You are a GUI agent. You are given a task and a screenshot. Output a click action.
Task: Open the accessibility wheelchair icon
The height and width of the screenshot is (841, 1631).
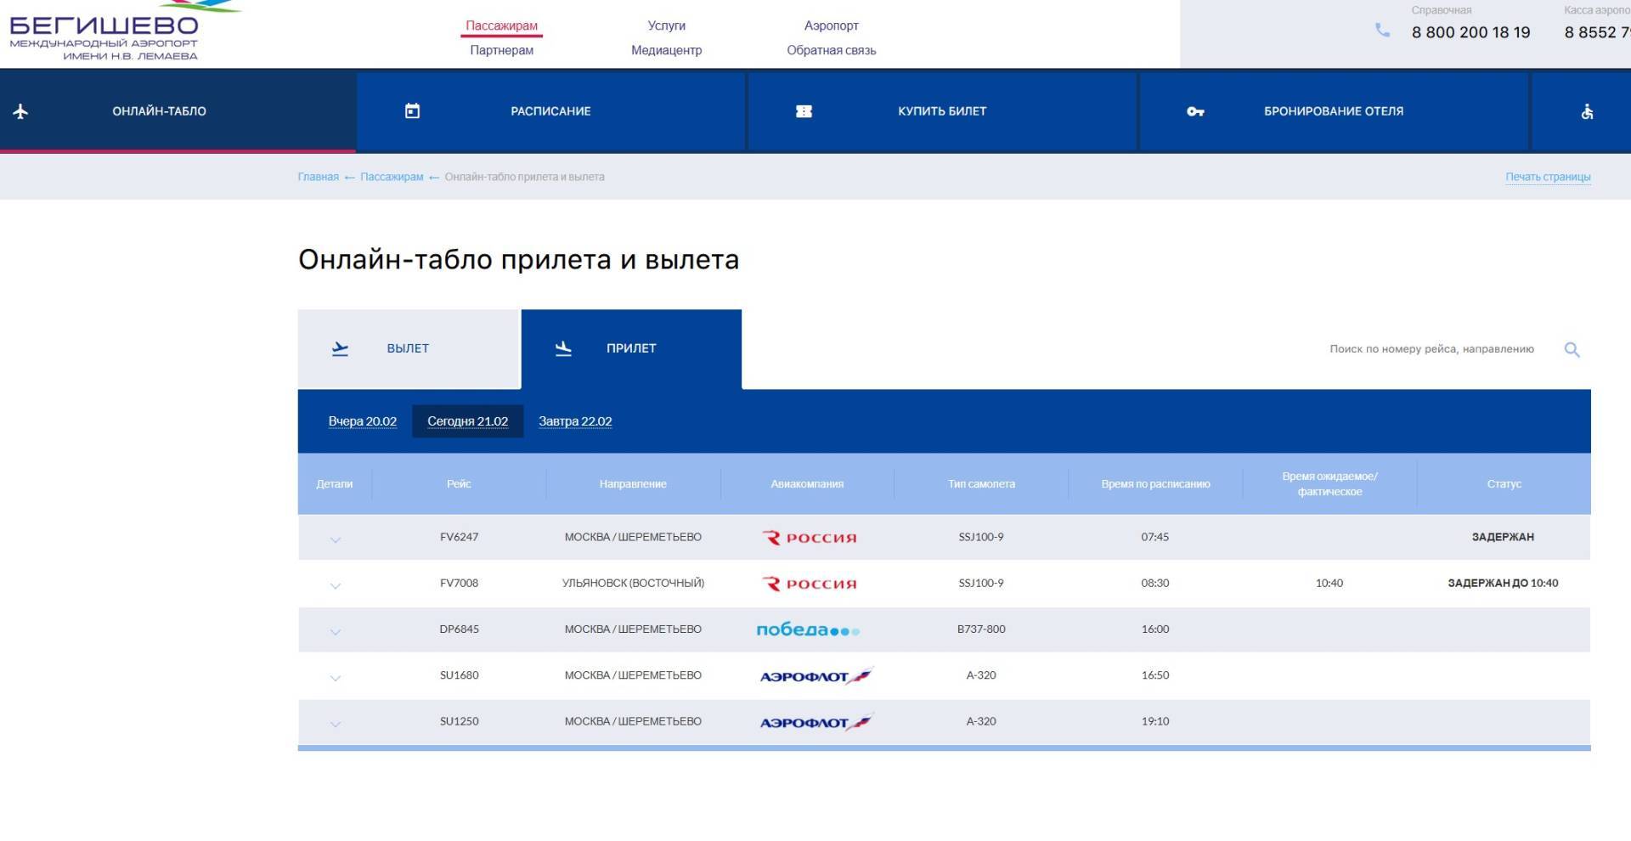pos(1587,111)
